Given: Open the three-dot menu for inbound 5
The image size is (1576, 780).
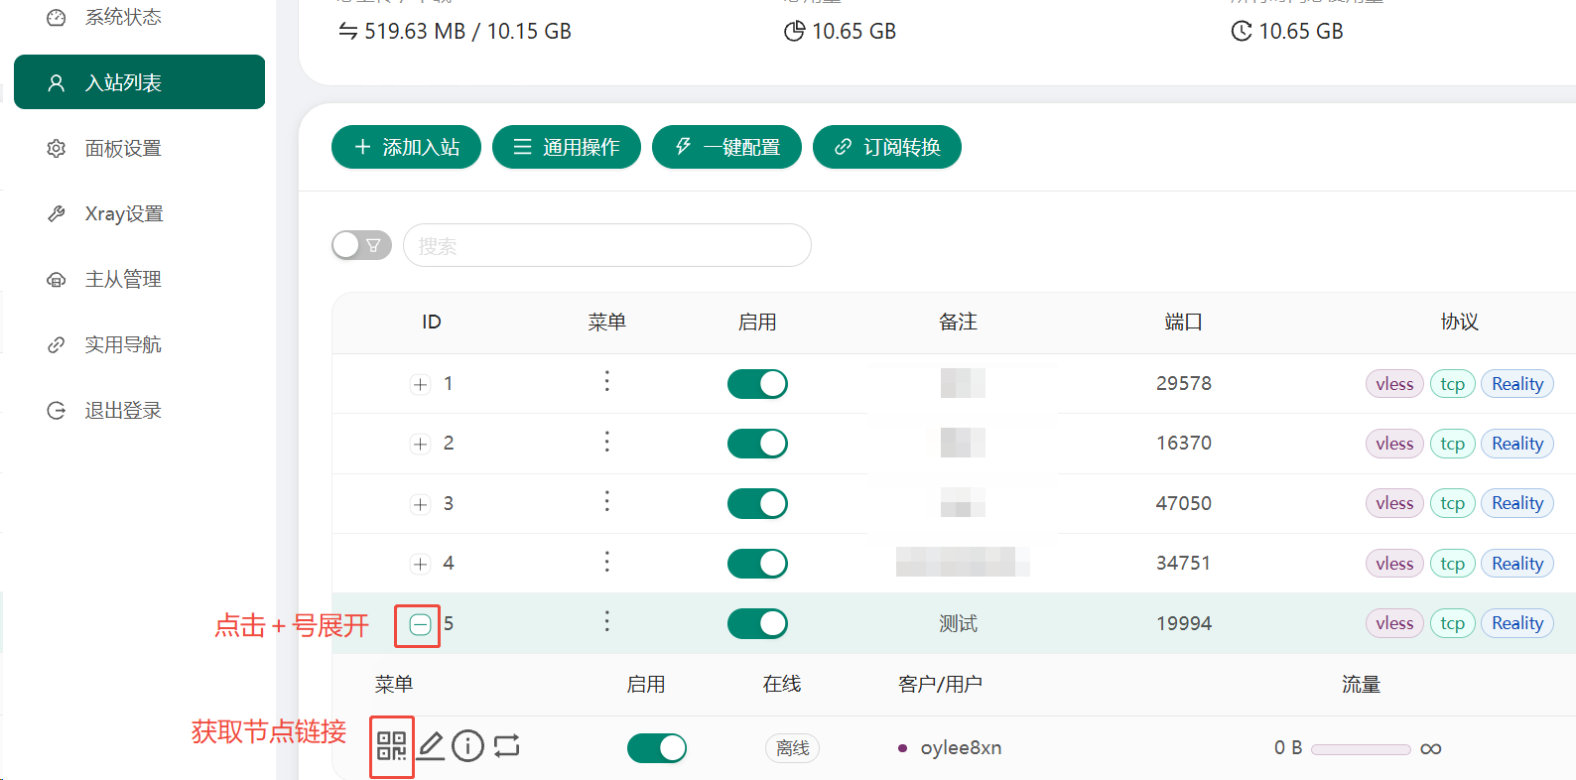Looking at the screenshot, I should [x=607, y=621].
